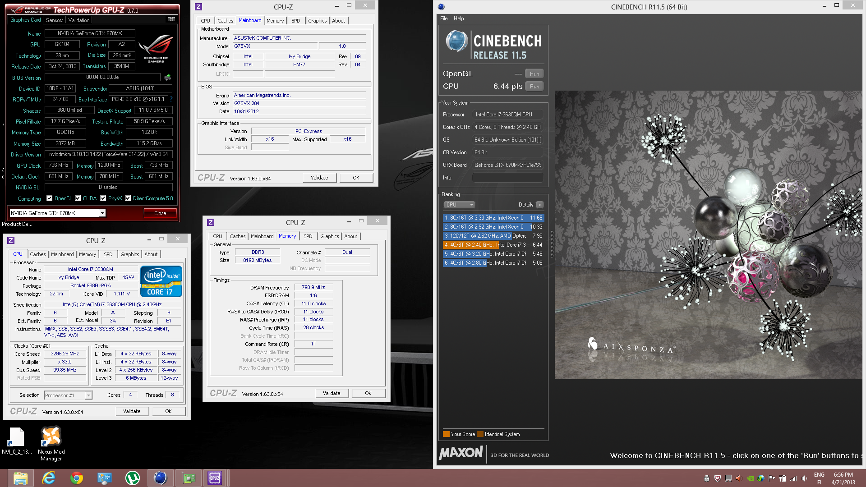Open the Graphics tab in CPU-Z CPU window
The image size is (866, 487).
point(130,254)
